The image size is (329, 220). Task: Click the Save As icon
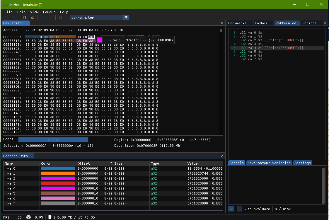(51, 18)
